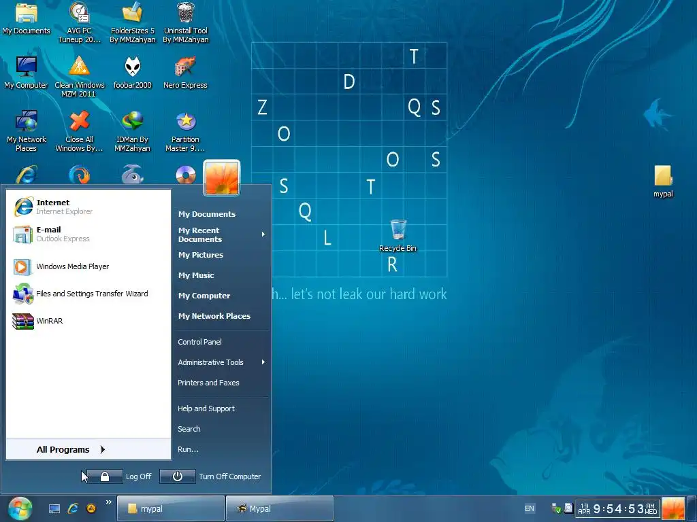The image size is (697, 522).
Task: Select My Computer desktop icon
Action: click(27, 72)
